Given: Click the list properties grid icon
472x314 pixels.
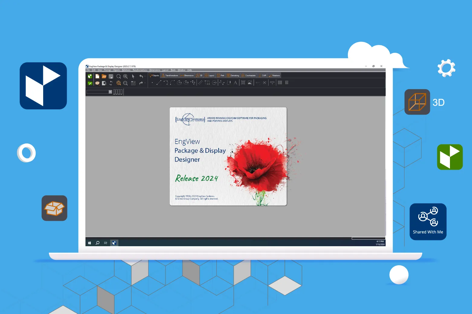Looking at the screenshot, I should pyautogui.click(x=133, y=83).
